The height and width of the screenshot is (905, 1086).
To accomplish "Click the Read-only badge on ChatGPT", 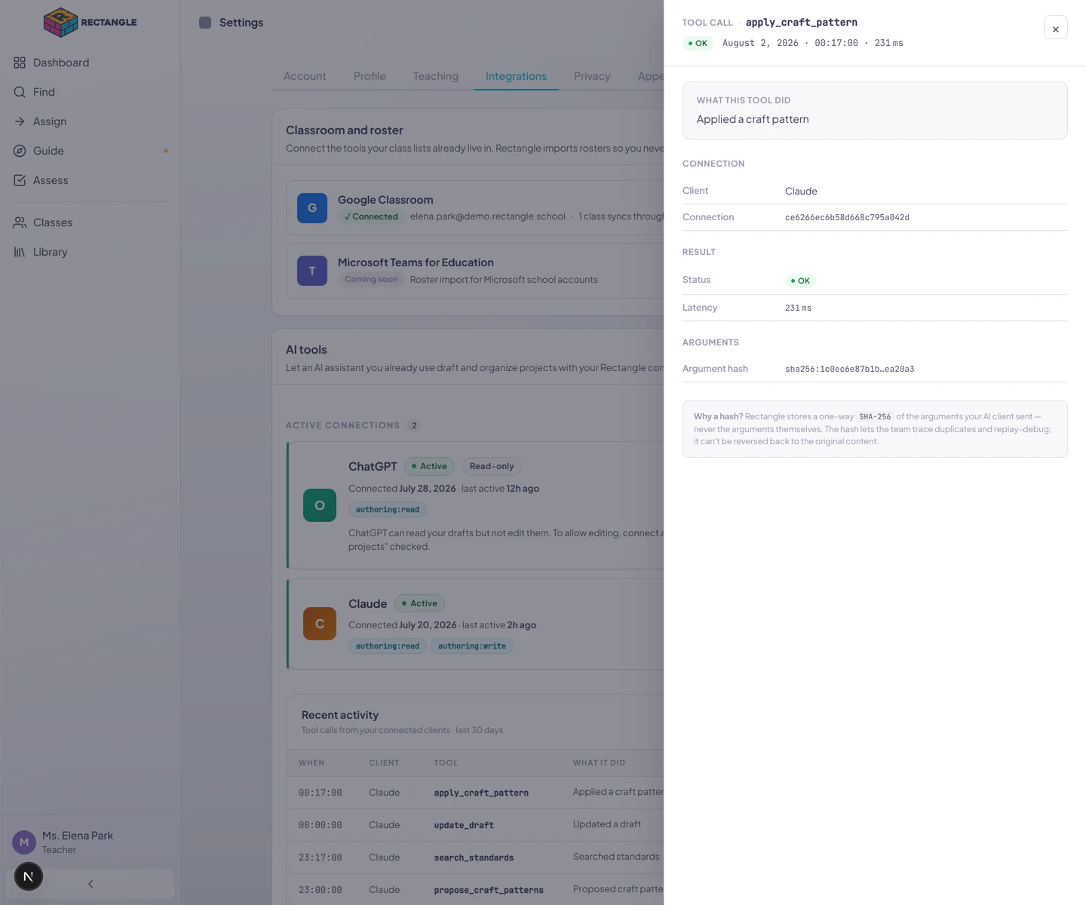I will tap(492, 466).
